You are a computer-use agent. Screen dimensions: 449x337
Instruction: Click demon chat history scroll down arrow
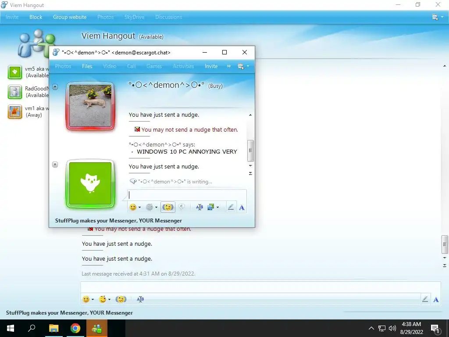250,165
